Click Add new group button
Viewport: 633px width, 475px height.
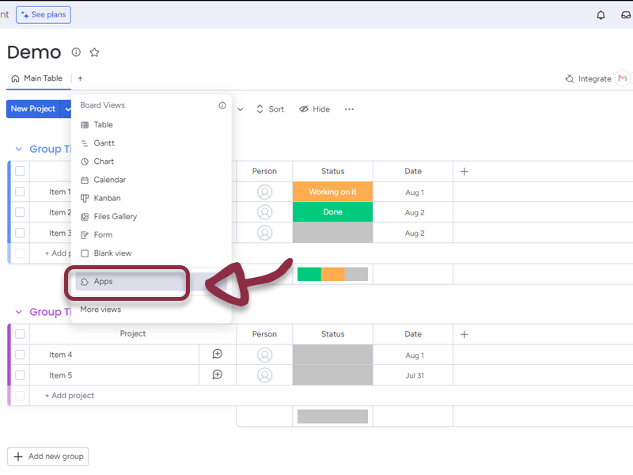point(47,457)
